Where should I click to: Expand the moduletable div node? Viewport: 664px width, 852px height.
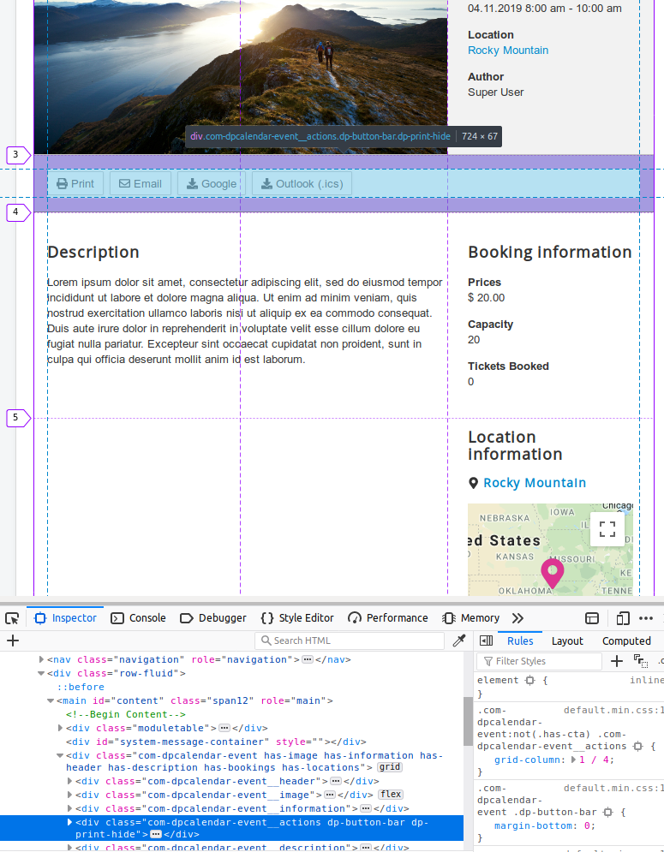60,729
